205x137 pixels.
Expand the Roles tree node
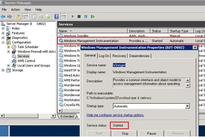[x=3, y=29]
